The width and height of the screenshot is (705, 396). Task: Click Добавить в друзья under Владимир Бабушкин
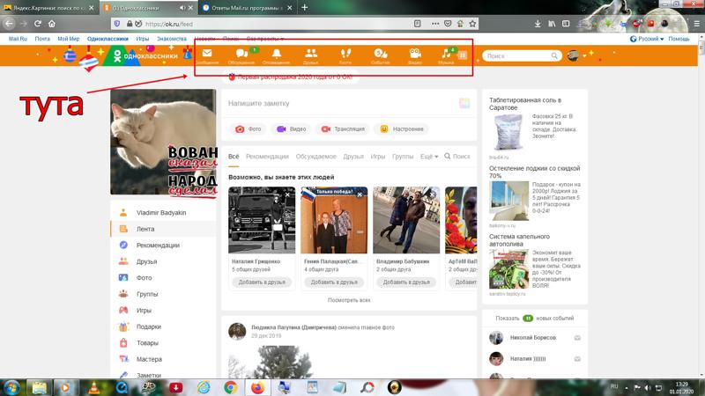[405, 282]
